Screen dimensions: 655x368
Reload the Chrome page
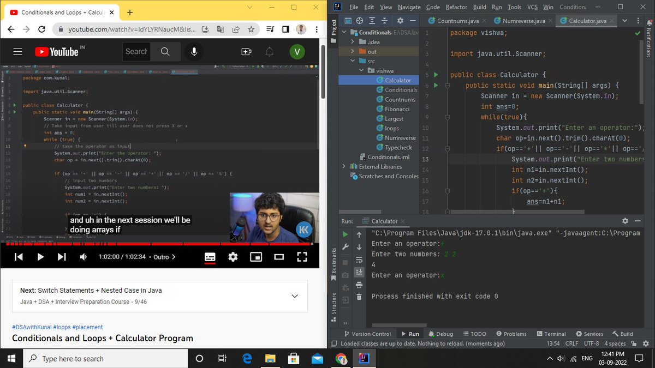(x=42, y=29)
